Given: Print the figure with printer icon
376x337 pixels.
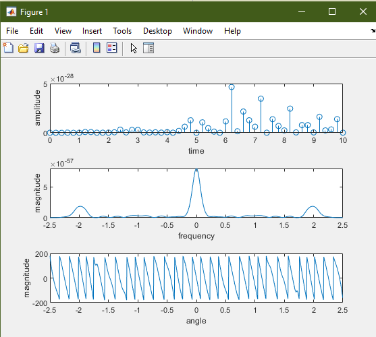Looking at the screenshot, I should [x=55, y=48].
